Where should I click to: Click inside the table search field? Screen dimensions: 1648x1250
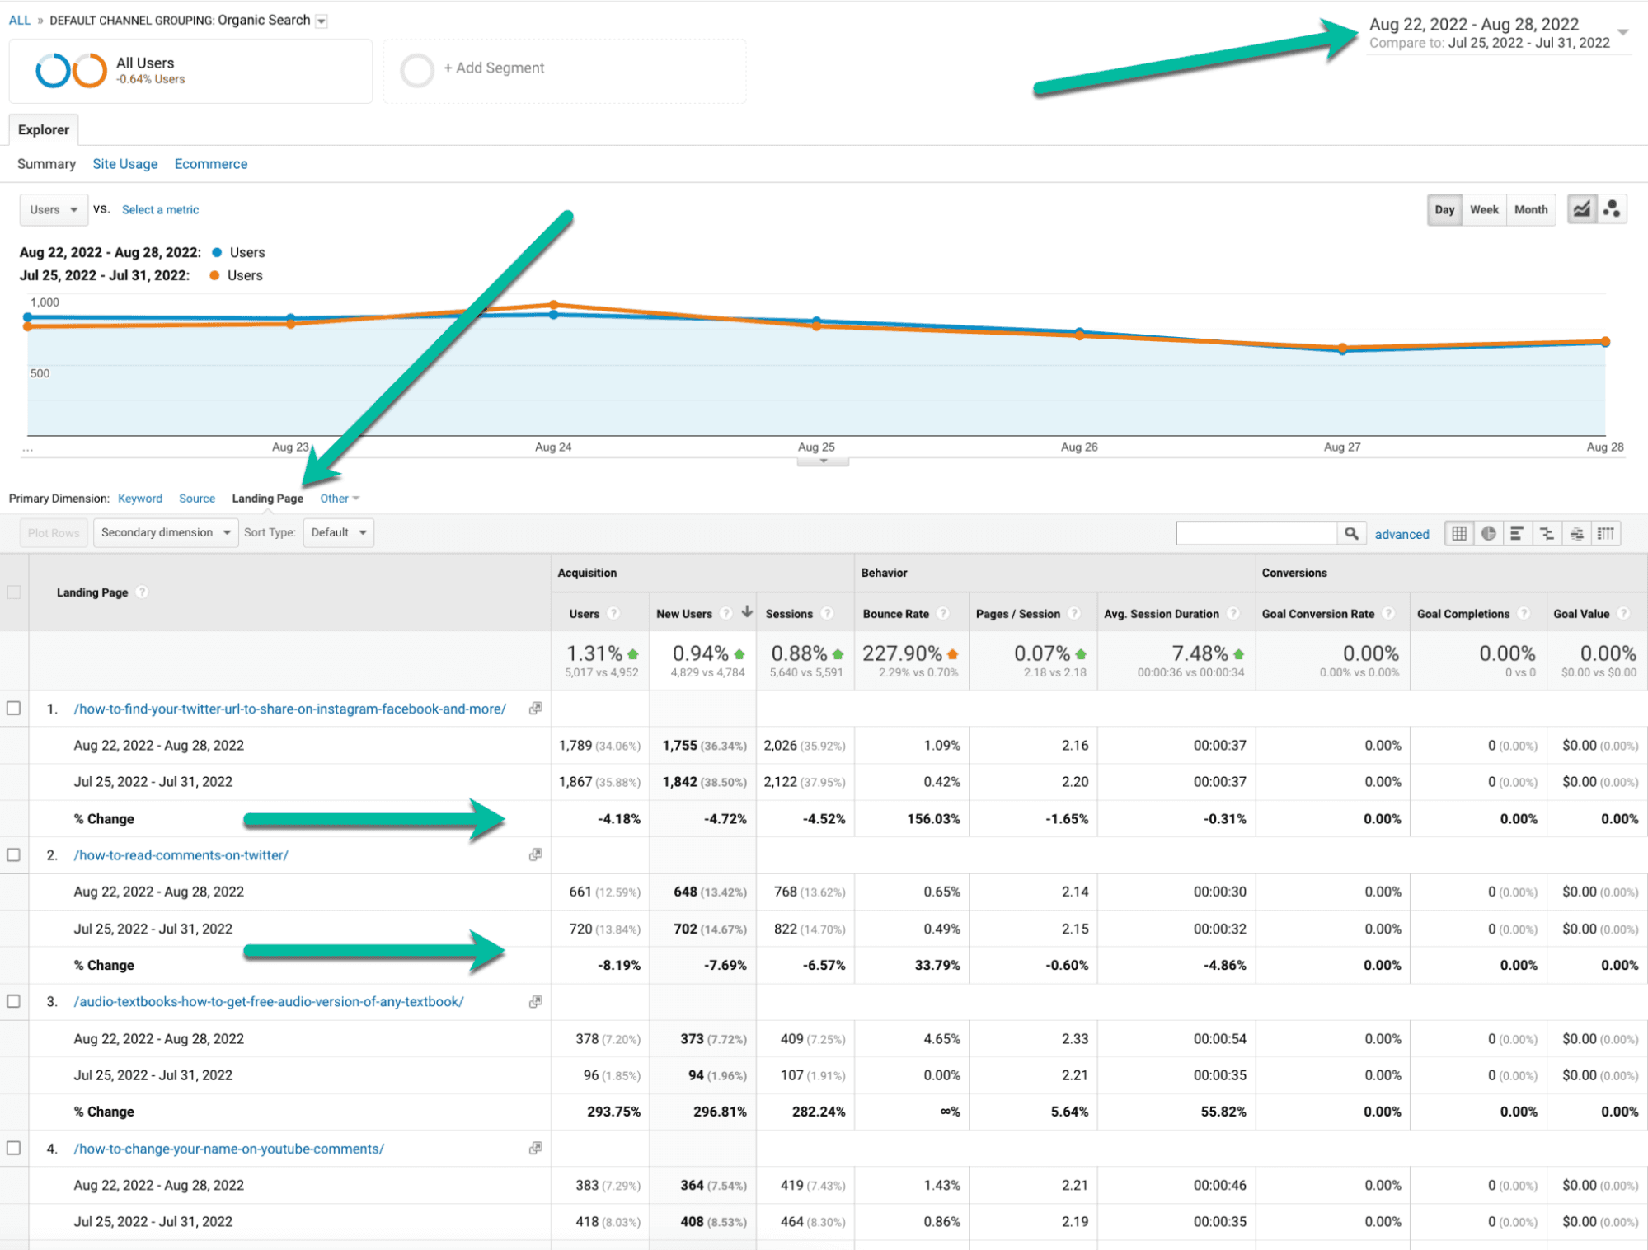(1256, 533)
